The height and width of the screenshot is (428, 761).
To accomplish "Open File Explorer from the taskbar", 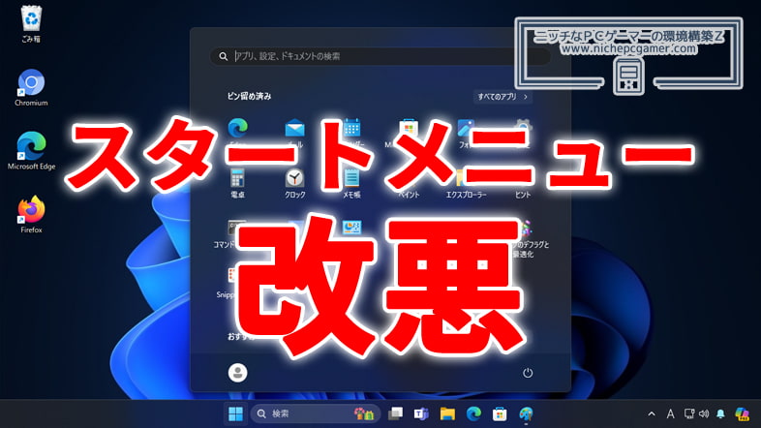I will click(447, 414).
